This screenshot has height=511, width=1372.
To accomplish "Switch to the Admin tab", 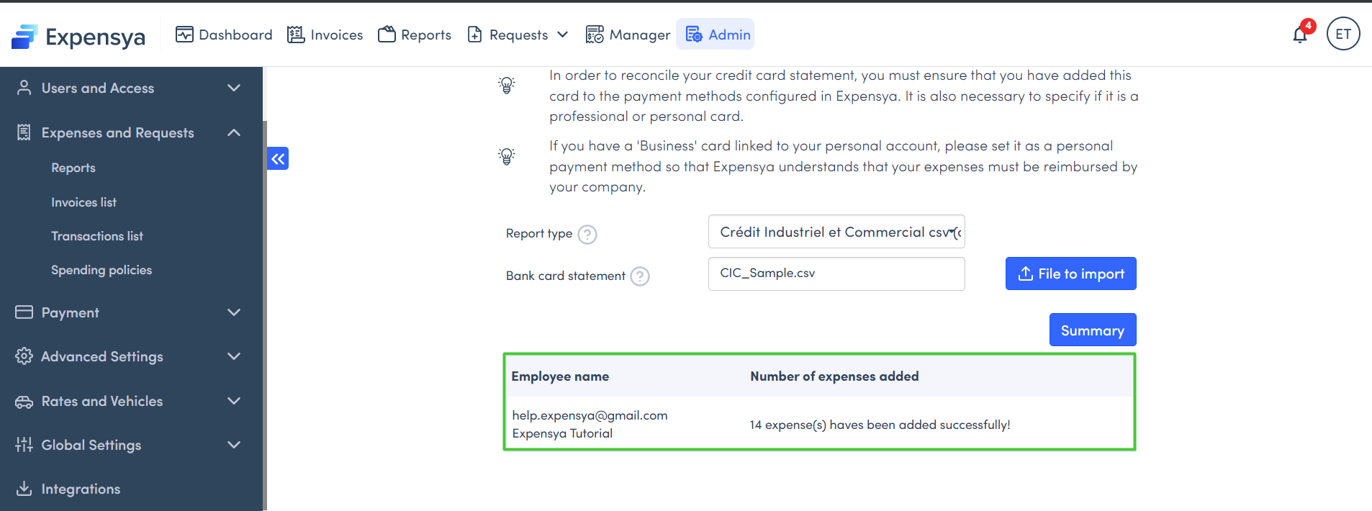I will tap(717, 35).
